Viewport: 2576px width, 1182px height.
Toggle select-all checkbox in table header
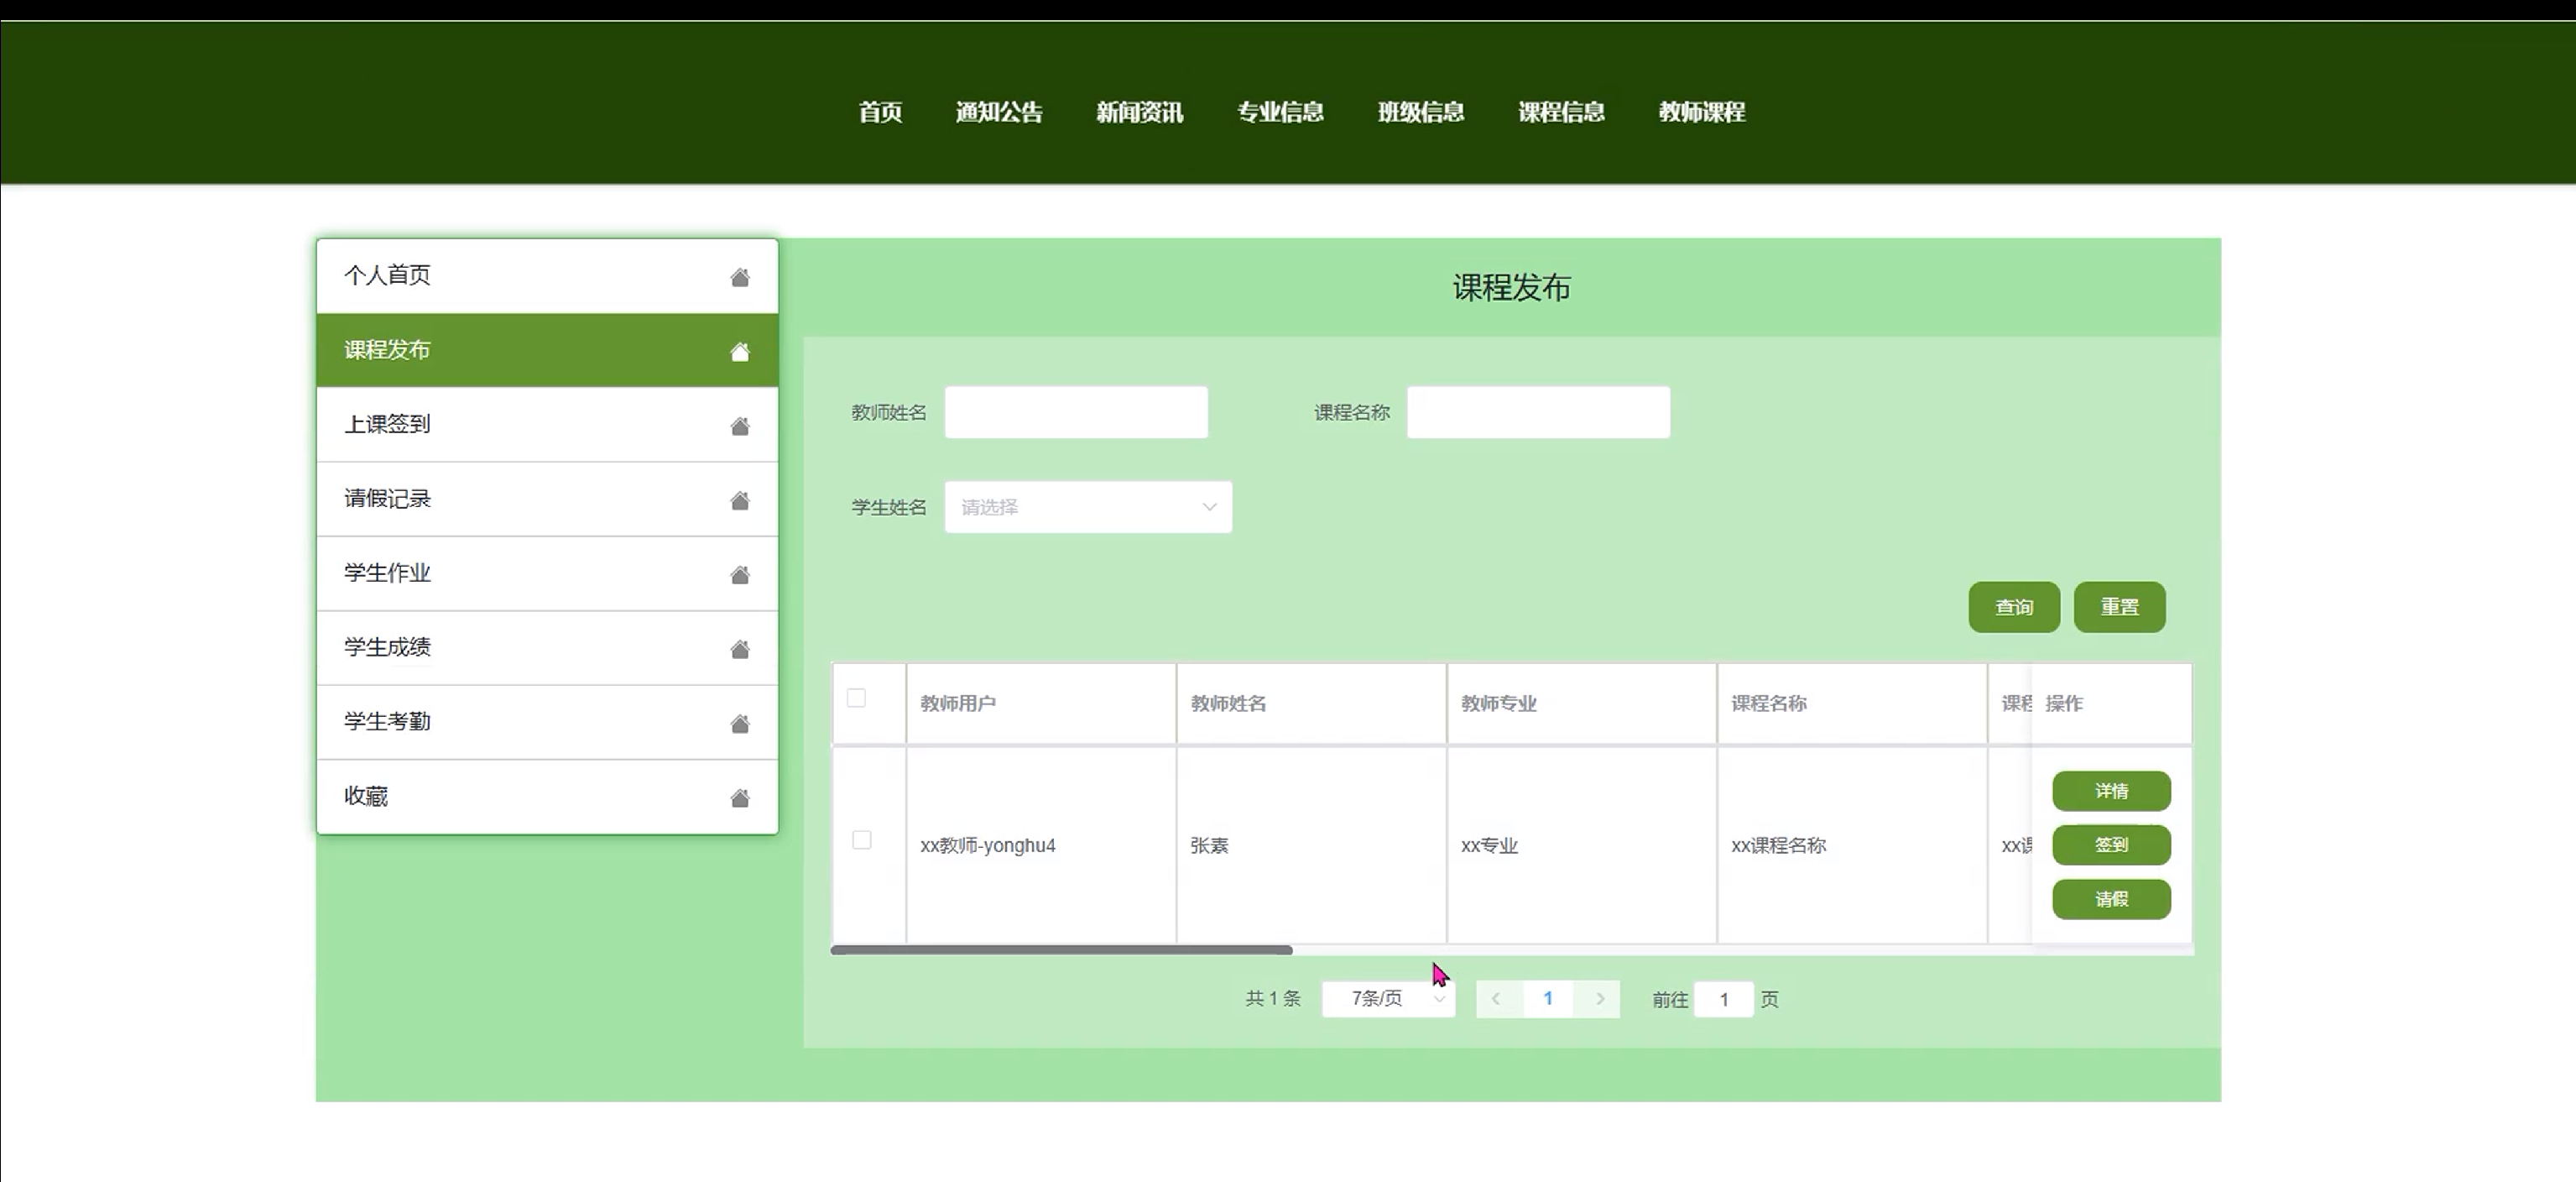coord(856,698)
